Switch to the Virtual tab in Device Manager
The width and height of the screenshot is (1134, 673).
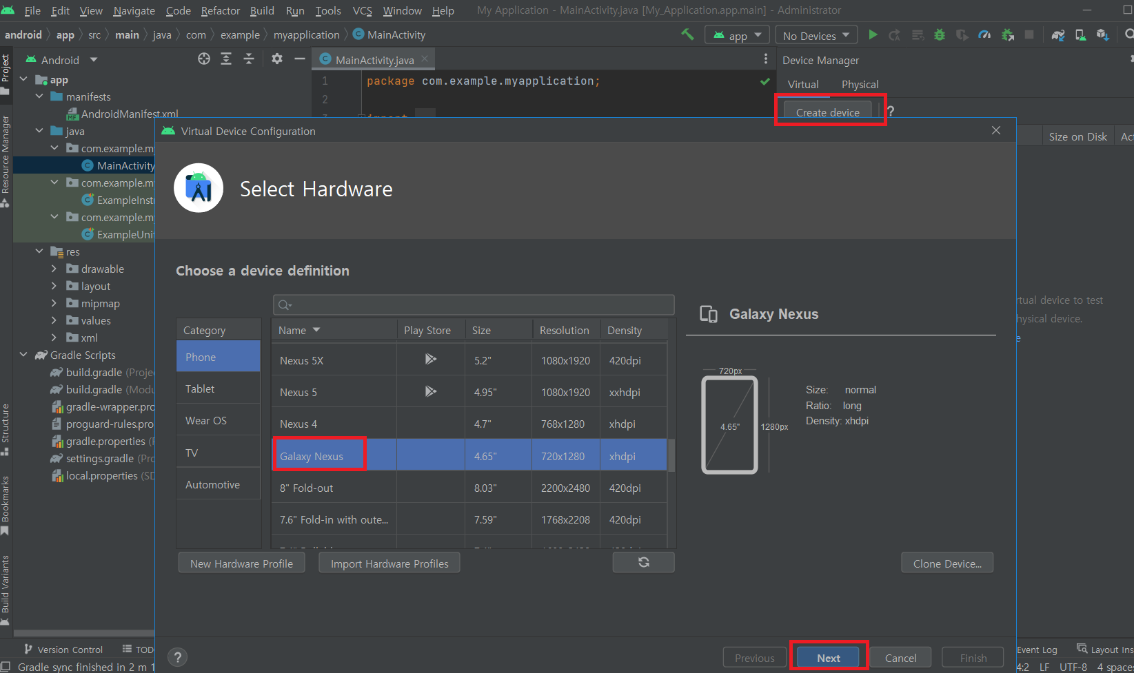pos(803,84)
